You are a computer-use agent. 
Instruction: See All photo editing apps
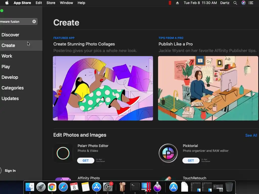pos(251,135)
